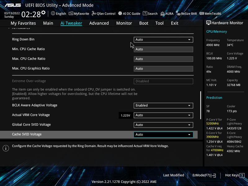Click Extreme Over-voltage label
The image size is (248, 186).
point(29,81)
